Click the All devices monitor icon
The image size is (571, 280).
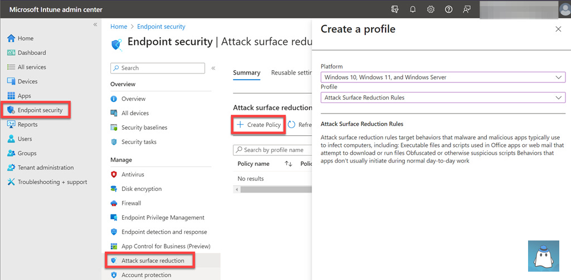114,113
